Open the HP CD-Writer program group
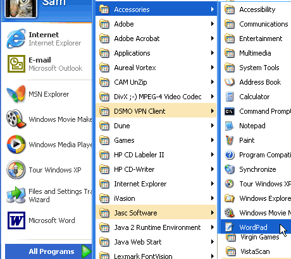The height and width of the screenshot is (259, 291). point(156,169)
